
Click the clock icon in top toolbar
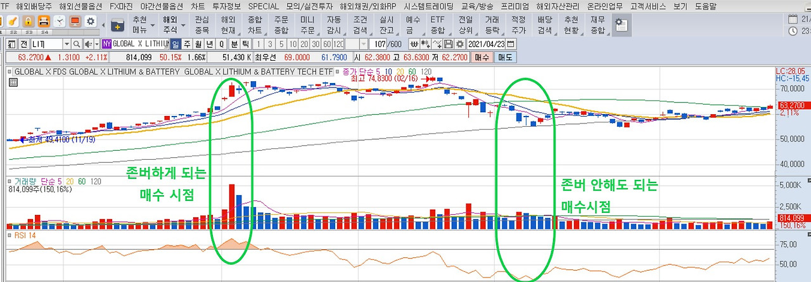60,20
